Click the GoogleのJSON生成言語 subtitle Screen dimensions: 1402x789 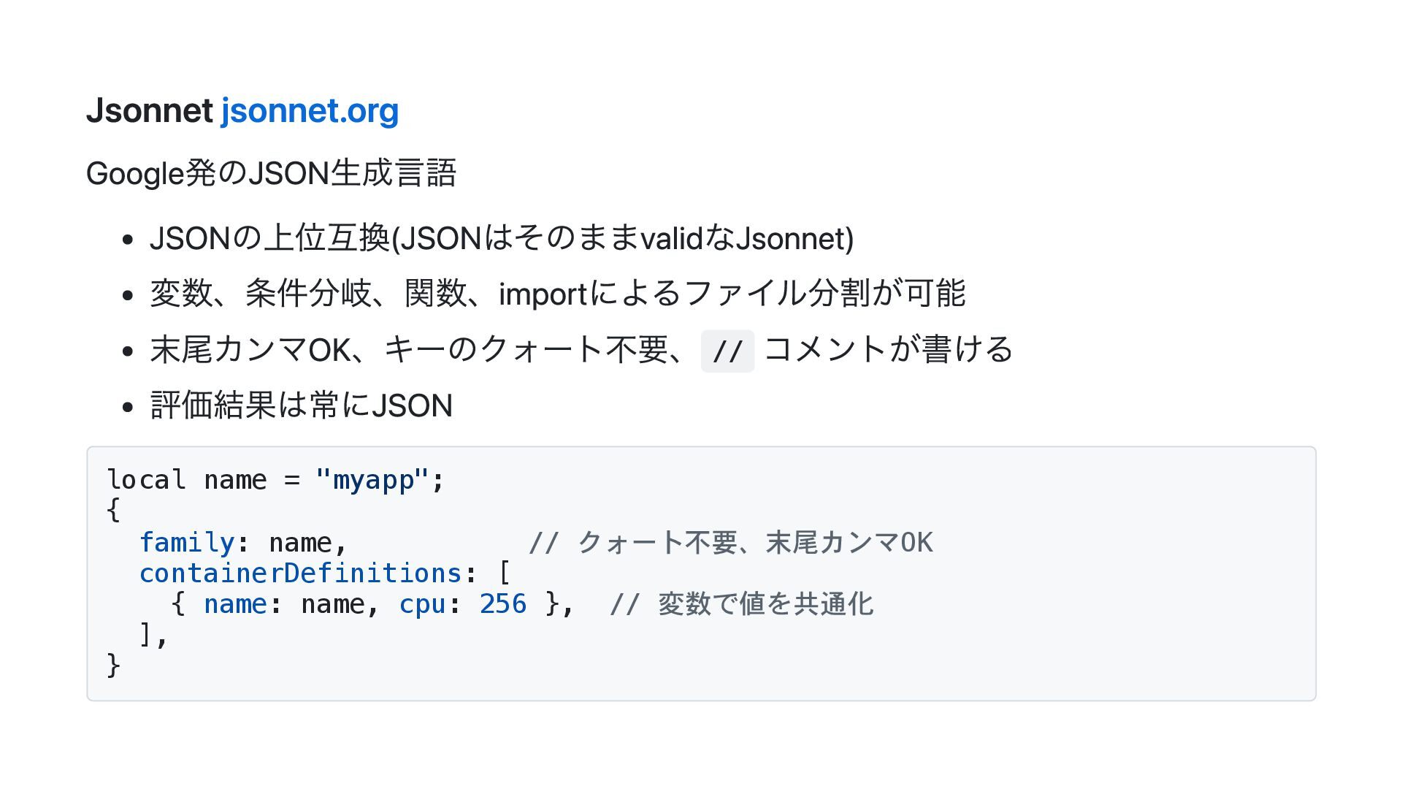(271, 174)
